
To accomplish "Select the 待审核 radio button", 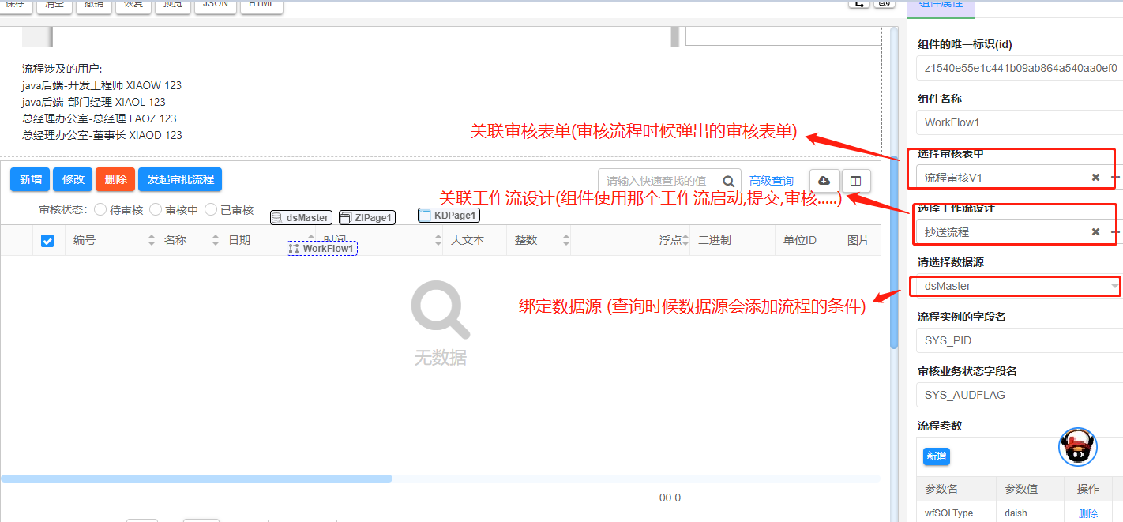I will coord(100,210).
